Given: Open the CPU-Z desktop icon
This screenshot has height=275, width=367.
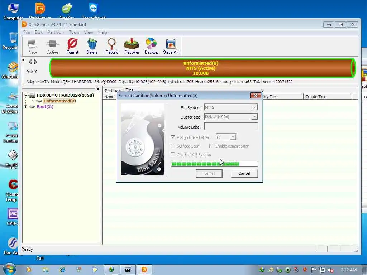Looking at the screenshot, I should (x=13, y=217).
